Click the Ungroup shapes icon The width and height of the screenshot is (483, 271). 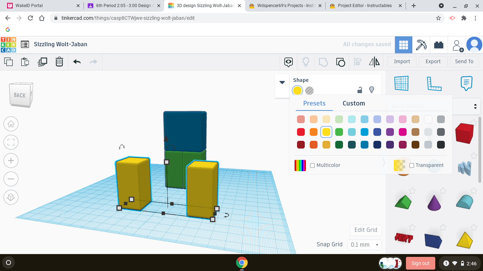[341, 62]
